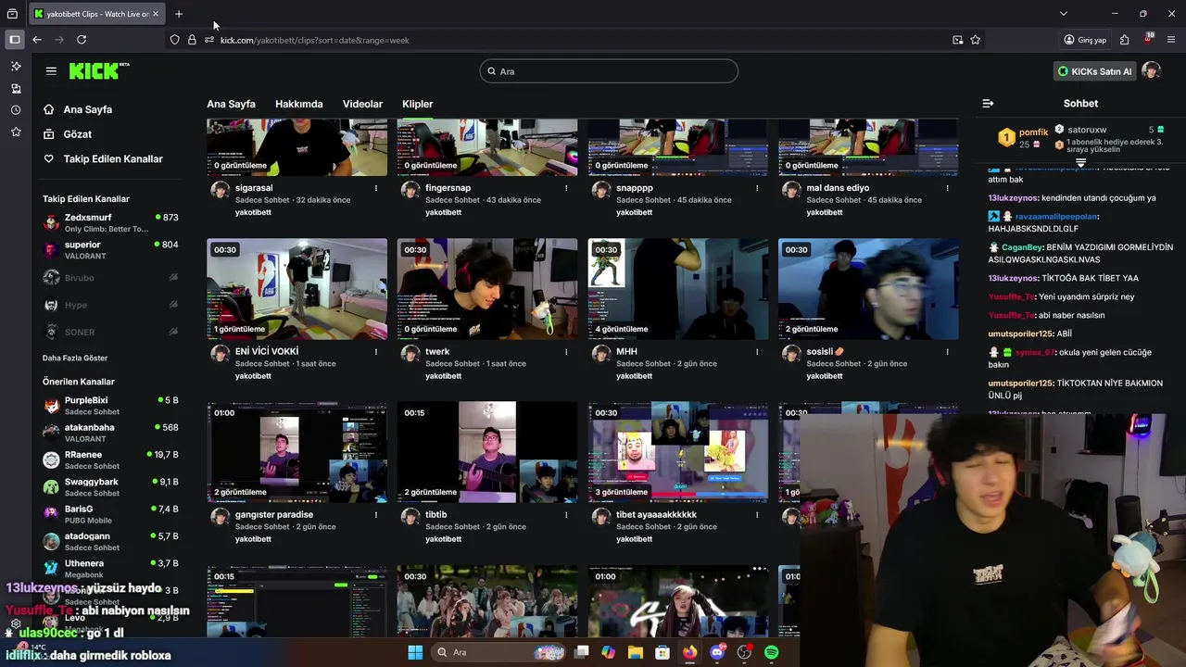Viewport: 1186px width, 667px height.
Task: Open Microsoft Store from taskbar
Action: [662, 652]
